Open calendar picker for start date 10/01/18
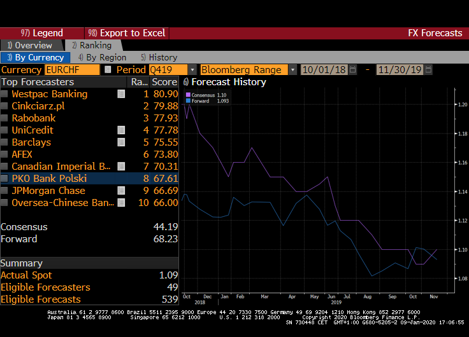Screen dimensions: 469x337 (352, 70)
